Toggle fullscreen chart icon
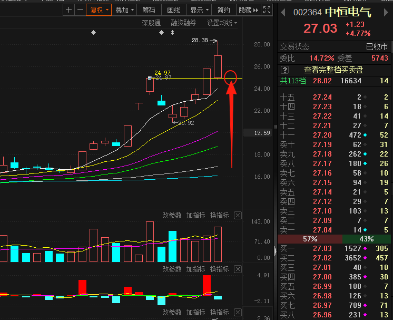393x320 pixels. [267, 10]
